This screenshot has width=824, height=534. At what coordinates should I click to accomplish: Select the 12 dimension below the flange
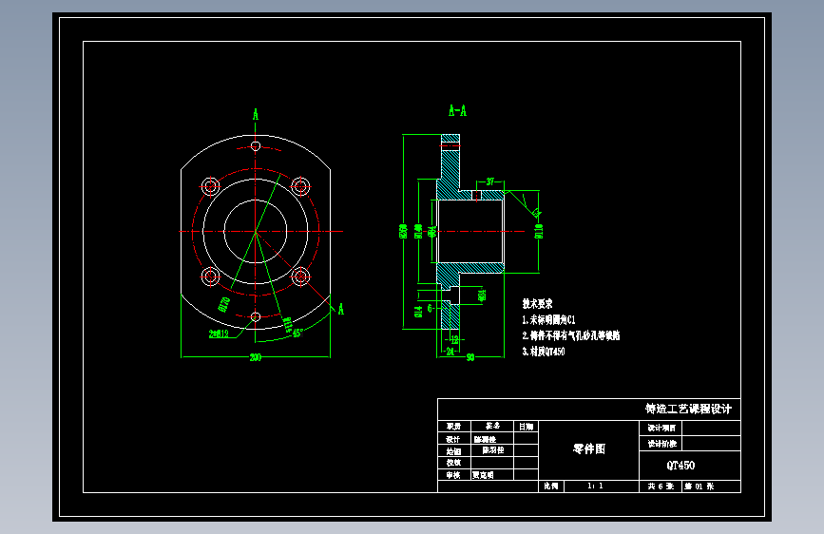pyautogui.click(x=454, y=340)
